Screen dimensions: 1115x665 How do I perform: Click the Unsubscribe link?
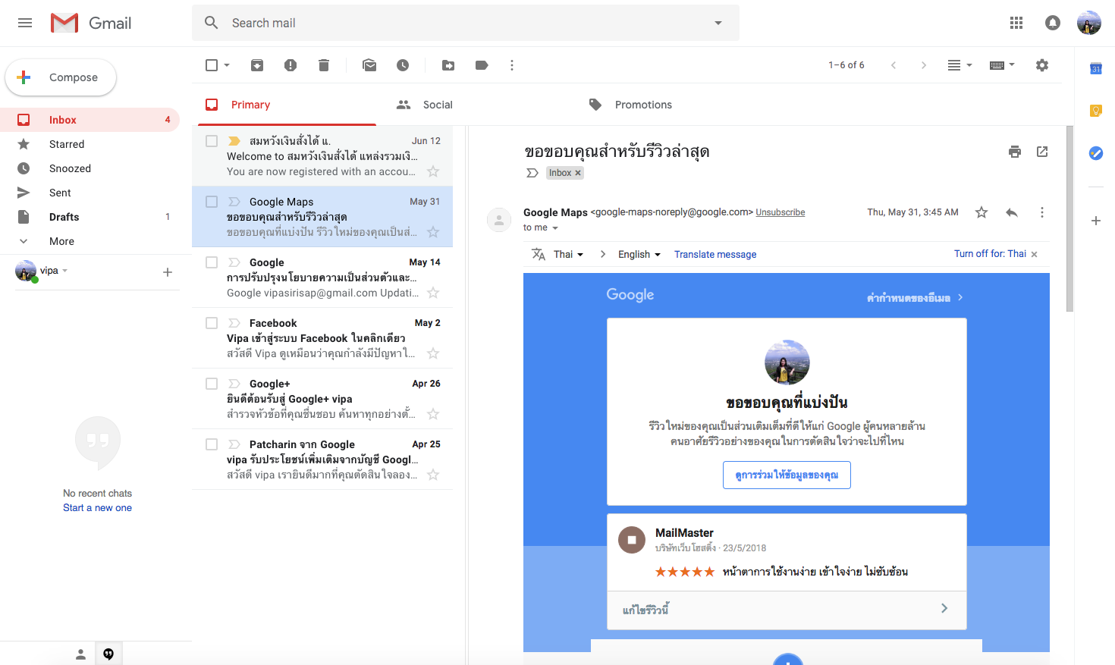[x=780, y=212]
